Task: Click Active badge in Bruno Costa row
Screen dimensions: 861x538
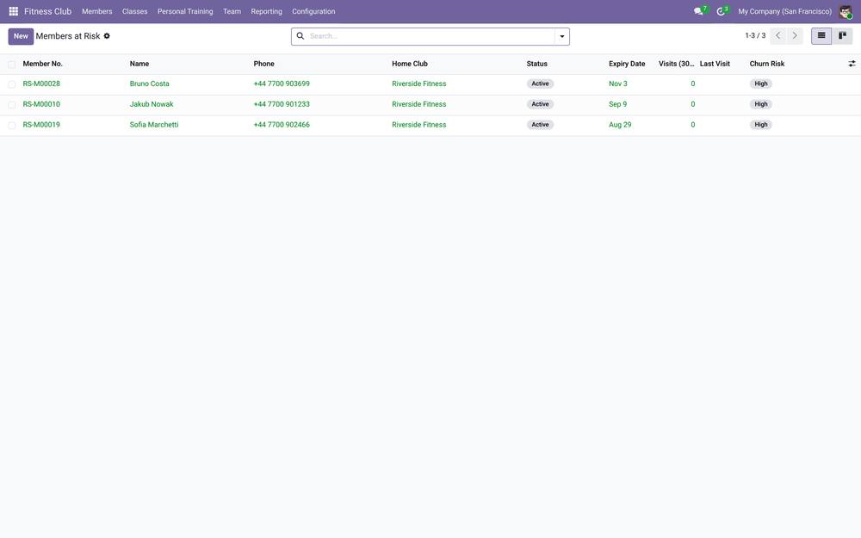Action: 541,84
